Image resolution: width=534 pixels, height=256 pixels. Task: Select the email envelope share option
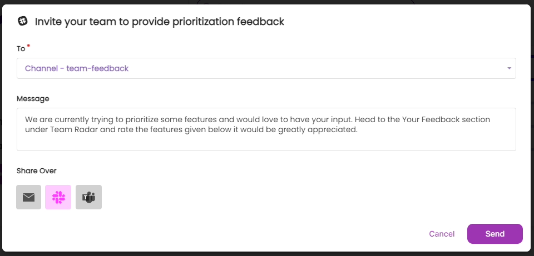28,197
